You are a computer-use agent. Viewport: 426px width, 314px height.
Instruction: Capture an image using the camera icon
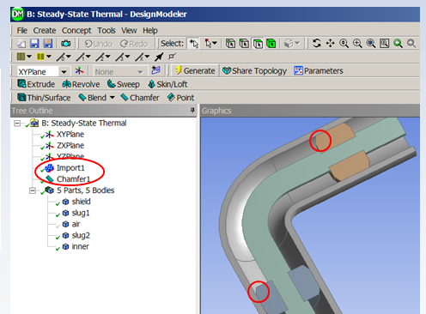(x=65, y=44)
